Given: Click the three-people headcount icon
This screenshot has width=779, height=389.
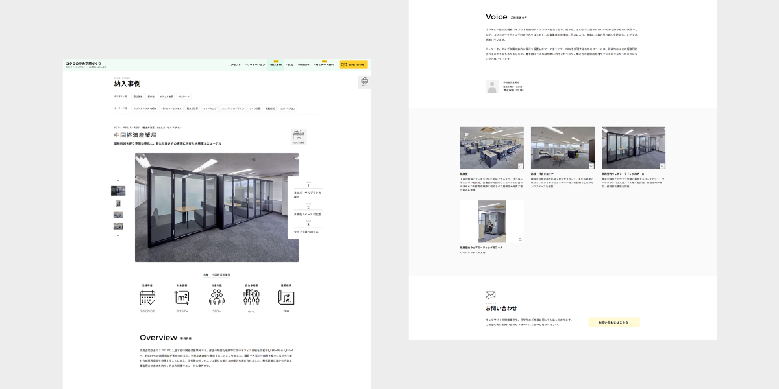Looking at the screenshot, I should click(x=217, y=298).
